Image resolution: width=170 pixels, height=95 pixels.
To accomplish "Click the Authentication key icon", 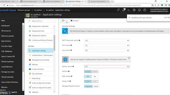I will click(30, 55).
